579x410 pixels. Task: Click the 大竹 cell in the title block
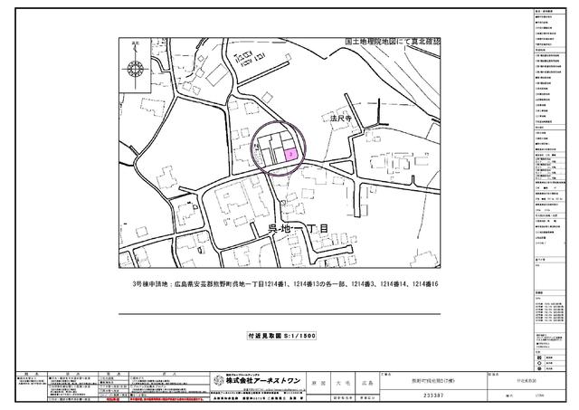pos(342,383)
